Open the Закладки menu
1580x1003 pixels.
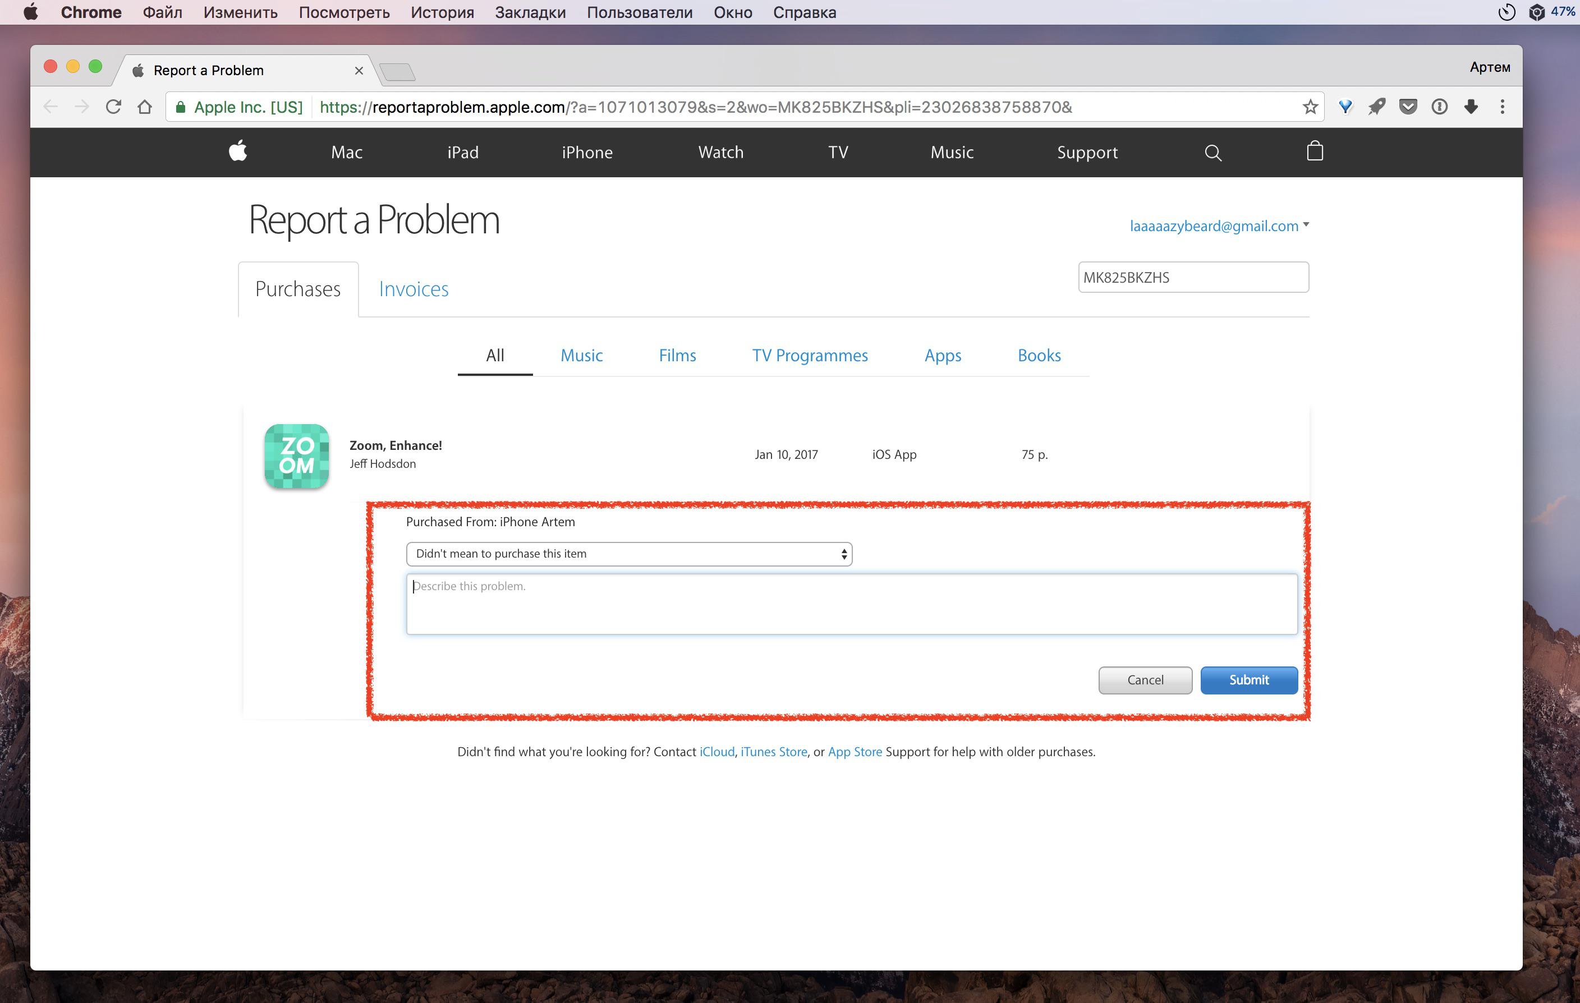[530, 12]
